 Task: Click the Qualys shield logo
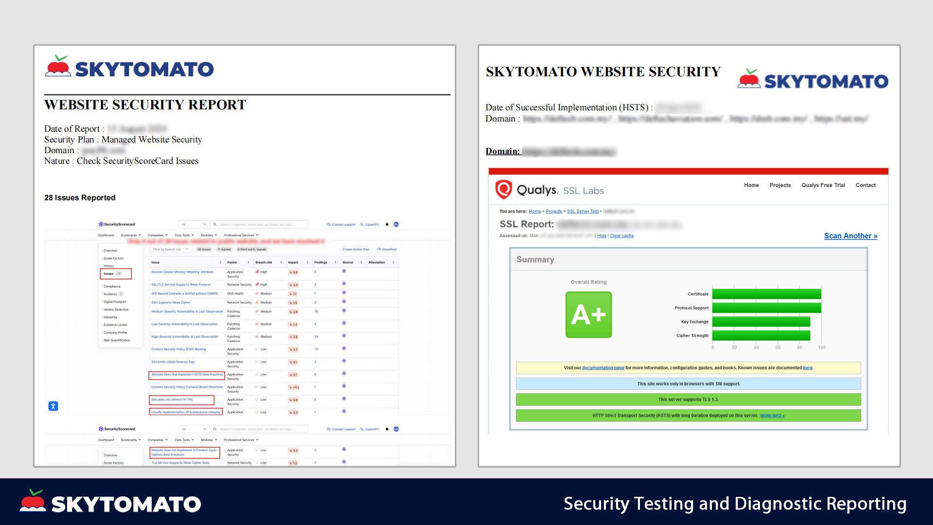pyautogui.click(x=503, y=190)
